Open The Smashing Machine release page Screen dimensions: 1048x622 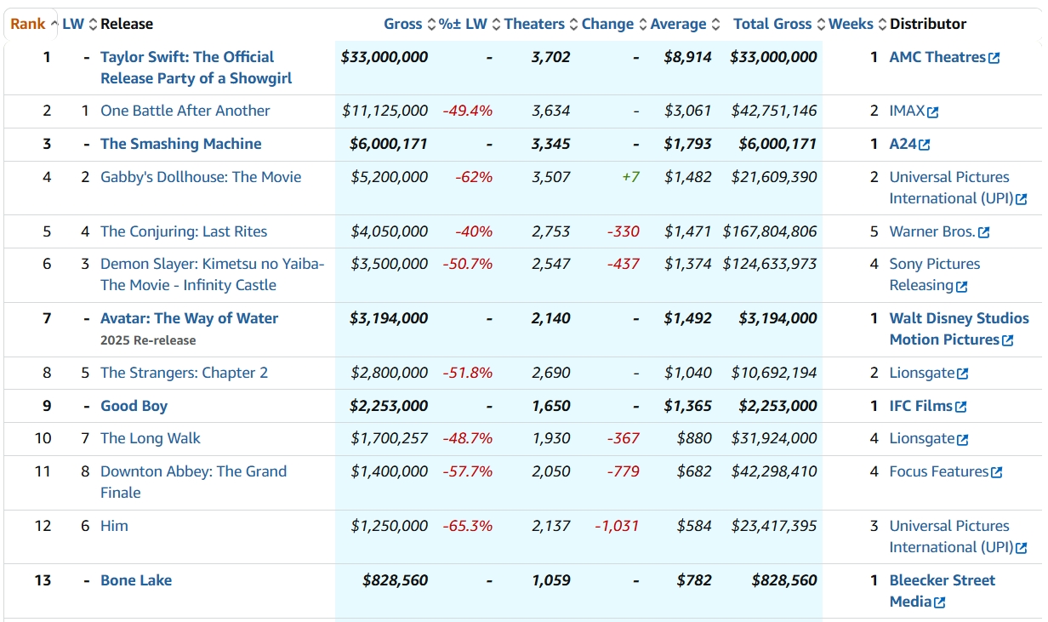point(181,144)
